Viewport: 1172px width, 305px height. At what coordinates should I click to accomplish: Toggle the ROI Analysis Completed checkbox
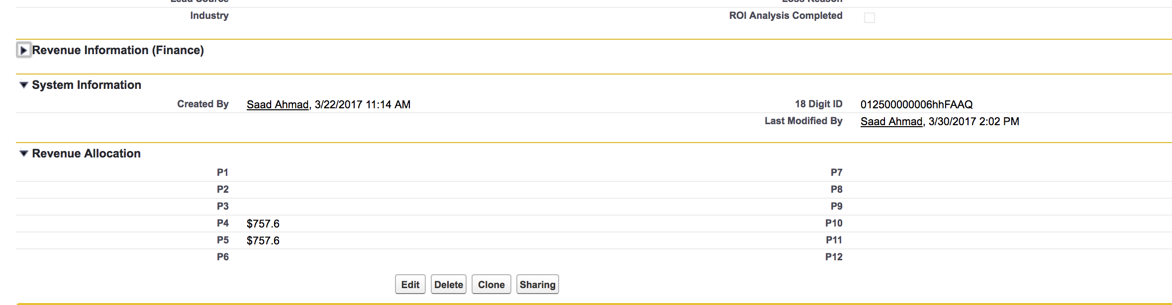pos(869,18)
